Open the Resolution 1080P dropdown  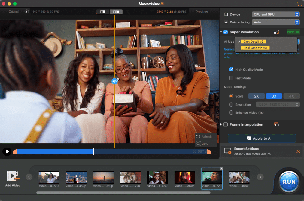pos(278,105)
